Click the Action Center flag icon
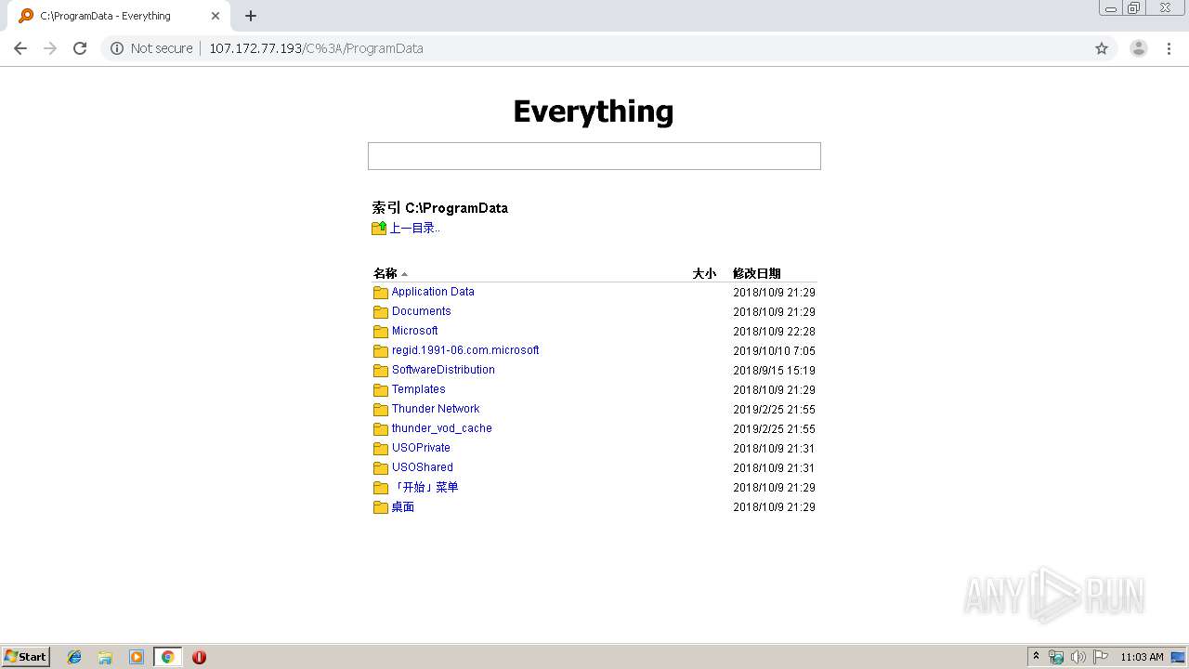Viewport: 1189px width, 669px height. [x=1101, y=657]
